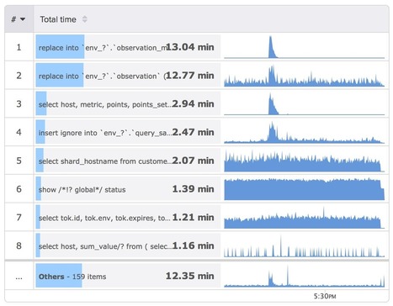Click rank number 3 cell
The width and height of the screenshot is (393, 306).
tap(19, 103)
